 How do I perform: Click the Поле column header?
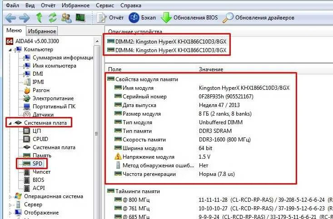point(114,69)
